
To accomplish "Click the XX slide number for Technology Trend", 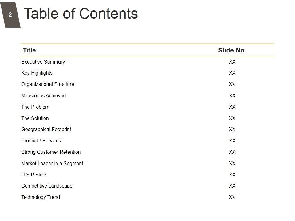I will click(x=232, y=197).
